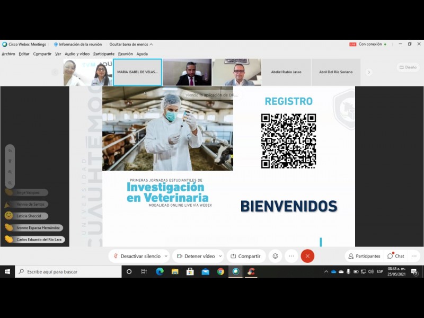
Task: Toggle the Participantes panel
Action: point(364,256)
